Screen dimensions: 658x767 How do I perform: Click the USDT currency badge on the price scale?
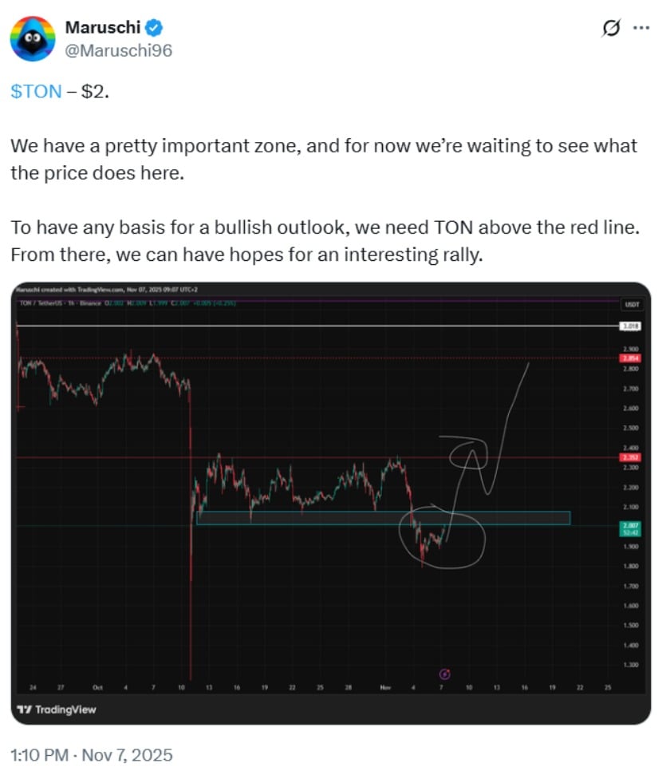coord(631,304)
